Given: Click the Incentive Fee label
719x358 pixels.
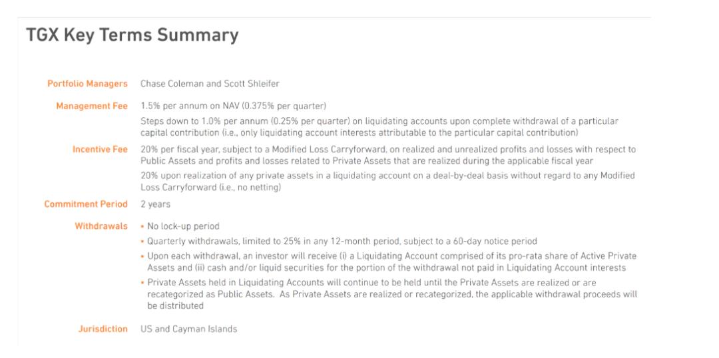Looking at the screenshot, I should [x=100, y=150].
